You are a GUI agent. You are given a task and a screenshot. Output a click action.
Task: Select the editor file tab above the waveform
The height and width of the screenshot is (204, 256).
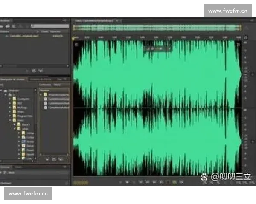click(95, 20)
